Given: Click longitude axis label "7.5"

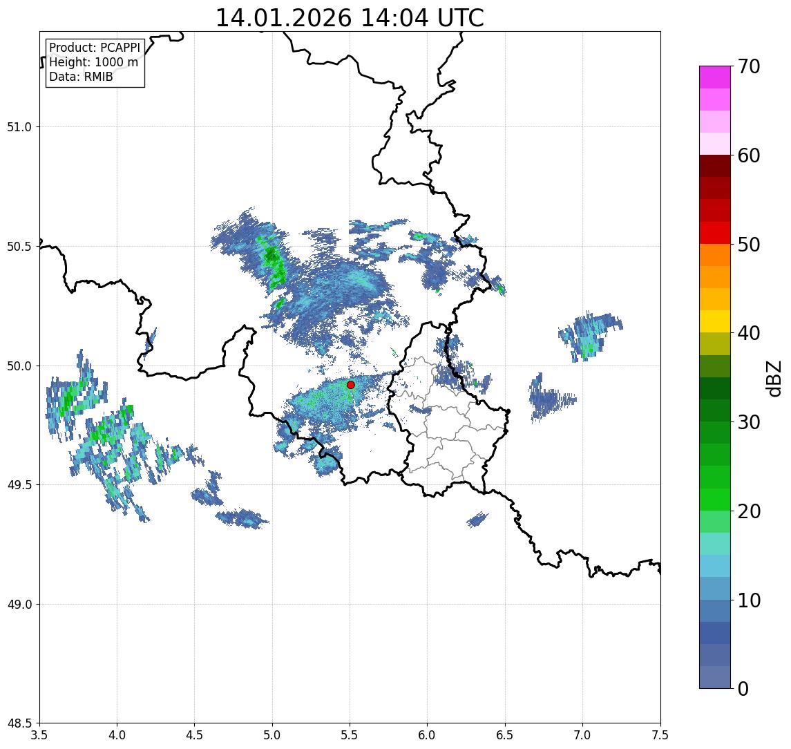Looking at the screenshot, I should pos(660,735).
